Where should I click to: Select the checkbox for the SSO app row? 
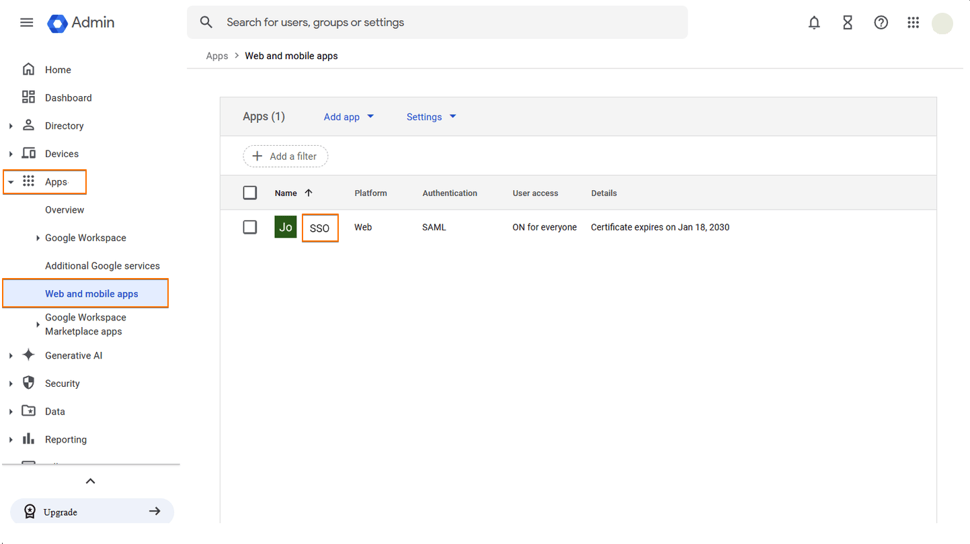pos(249,227)
